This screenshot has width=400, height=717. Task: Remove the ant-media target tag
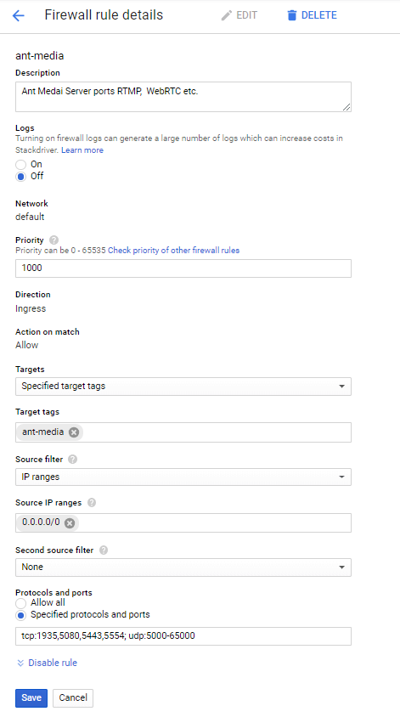click(74, 432)
